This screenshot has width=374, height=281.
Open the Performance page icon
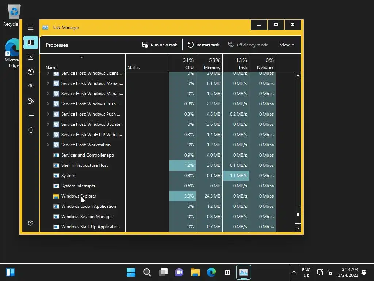31,57
